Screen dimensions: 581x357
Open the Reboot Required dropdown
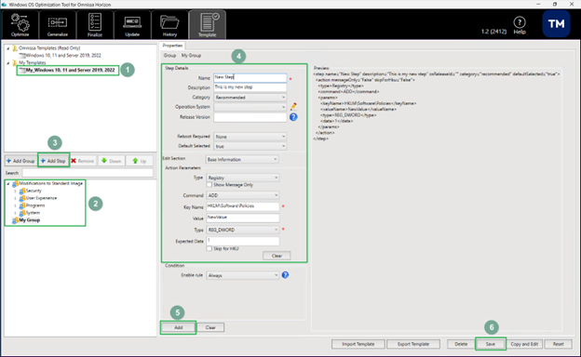(x=250, y=137)
